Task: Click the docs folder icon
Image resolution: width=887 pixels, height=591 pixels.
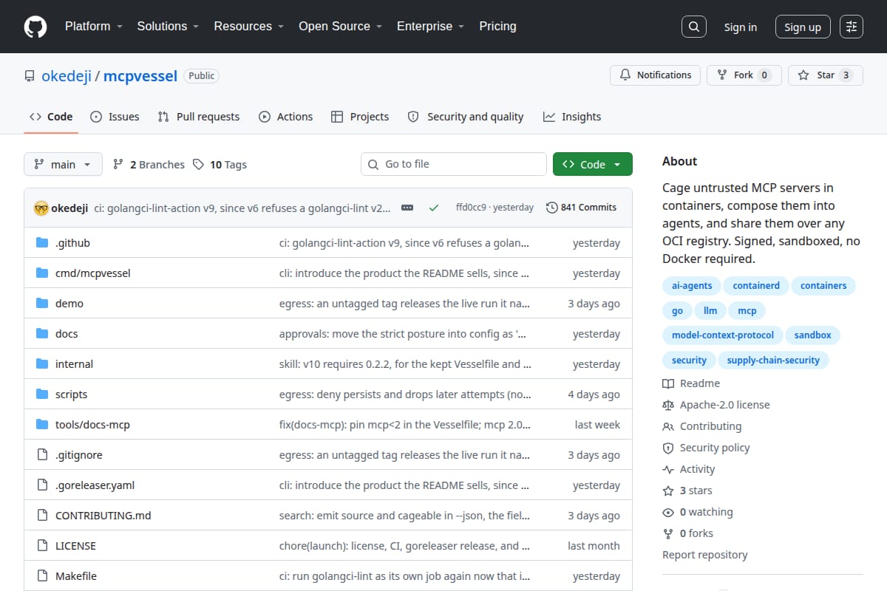Action: tap(42, 334)
